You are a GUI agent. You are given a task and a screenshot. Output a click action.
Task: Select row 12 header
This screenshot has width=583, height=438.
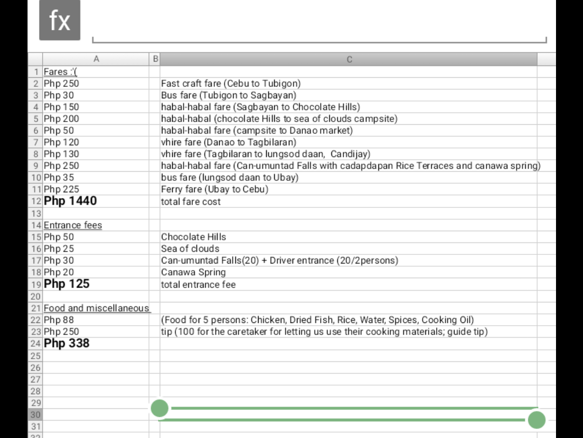click(x=36, y=201)
